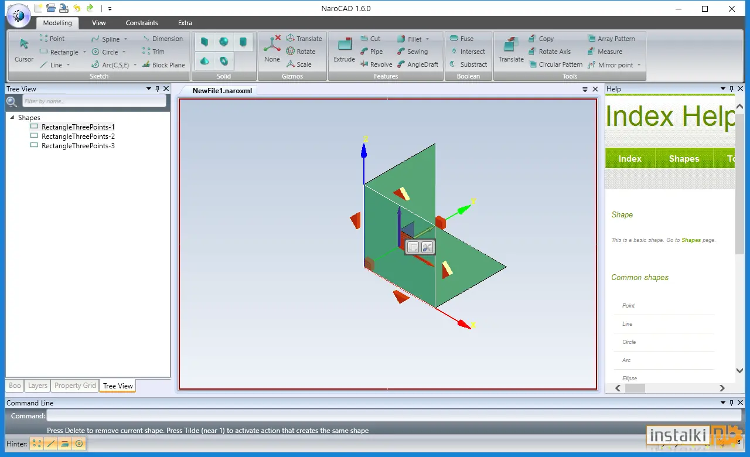The width and height of the screenshot is (750, 457).
Task: Click the Extrude feature
Action: [345, 49]
